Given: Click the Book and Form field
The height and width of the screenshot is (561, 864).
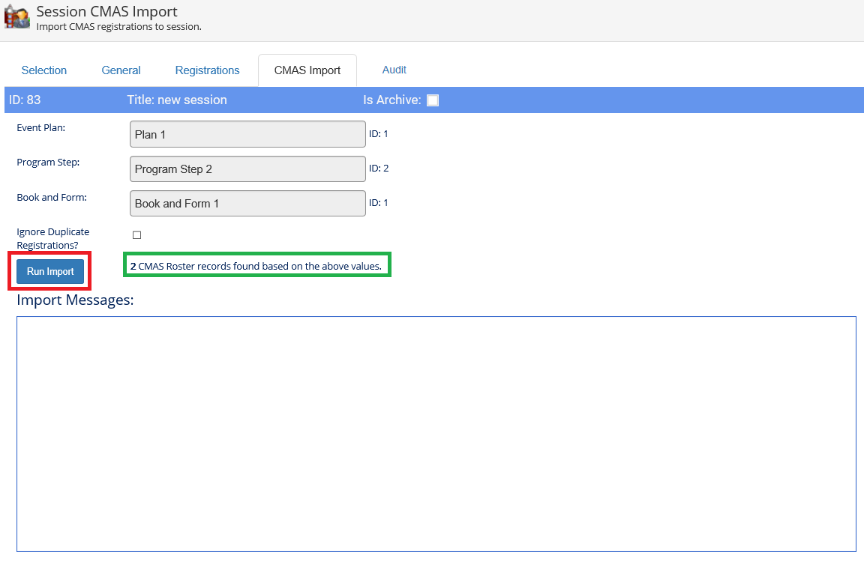Looking at the screenshot, I should click(247, 204).
